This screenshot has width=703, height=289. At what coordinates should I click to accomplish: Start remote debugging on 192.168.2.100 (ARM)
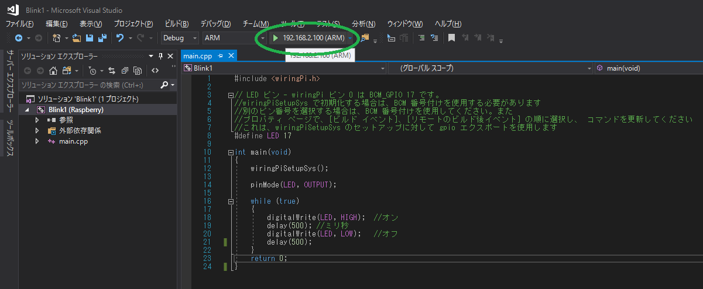pos(308,38)
